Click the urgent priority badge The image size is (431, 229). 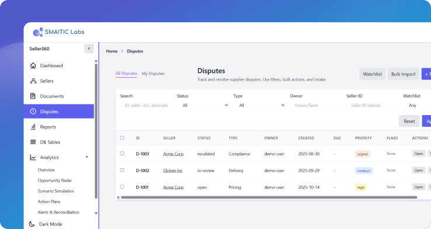click(362, 154)
